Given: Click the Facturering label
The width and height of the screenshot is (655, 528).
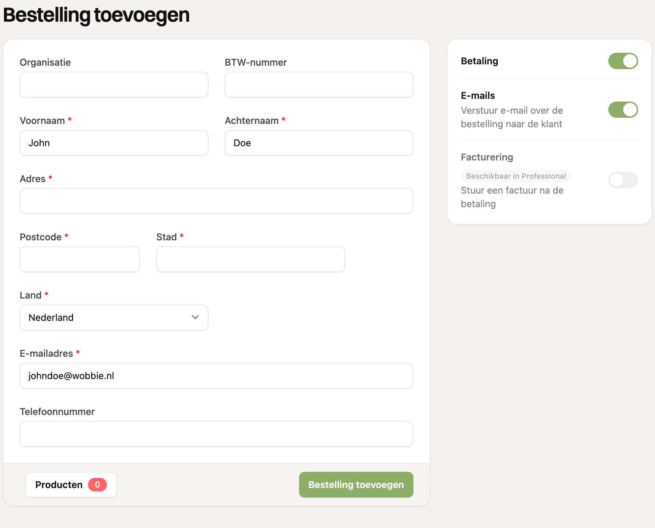Looking at the screenshot, I should (487, 157).
